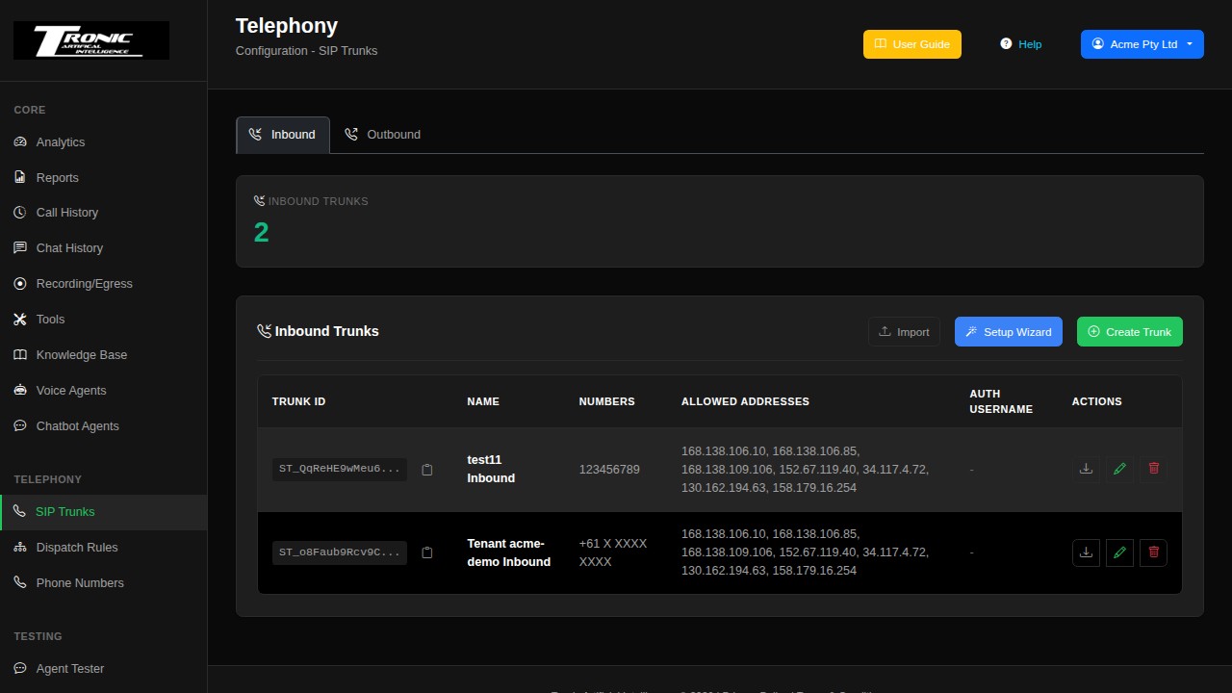Click the Voice Agents robot icon
Viewport: 1232px width, 693px height.
pos(20,391)
